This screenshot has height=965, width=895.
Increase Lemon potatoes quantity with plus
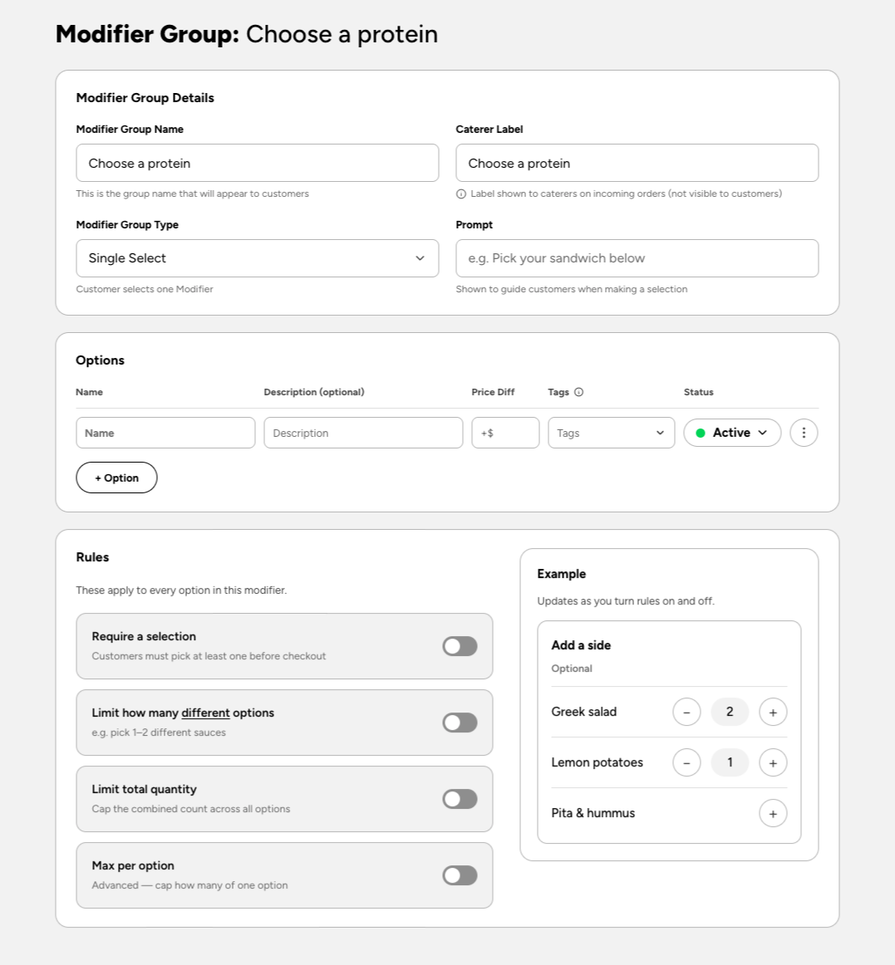coord(773,762)
